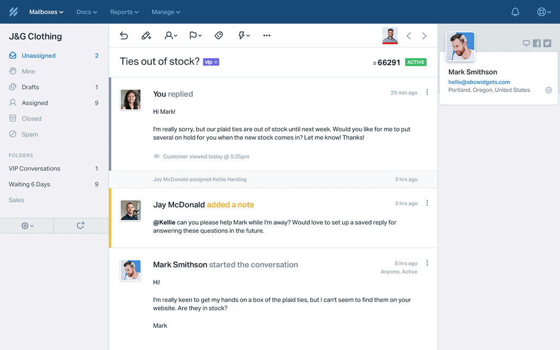Open the notifications bell

pos(515,11)
